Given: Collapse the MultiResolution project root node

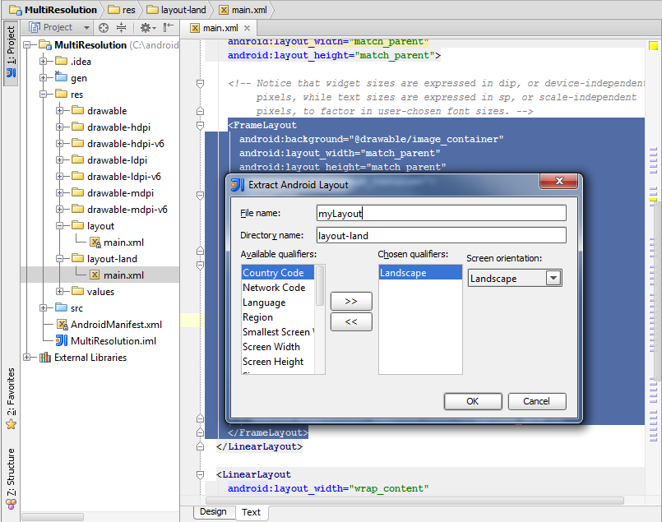Looking at the screenshot, I should coord(27,44).
